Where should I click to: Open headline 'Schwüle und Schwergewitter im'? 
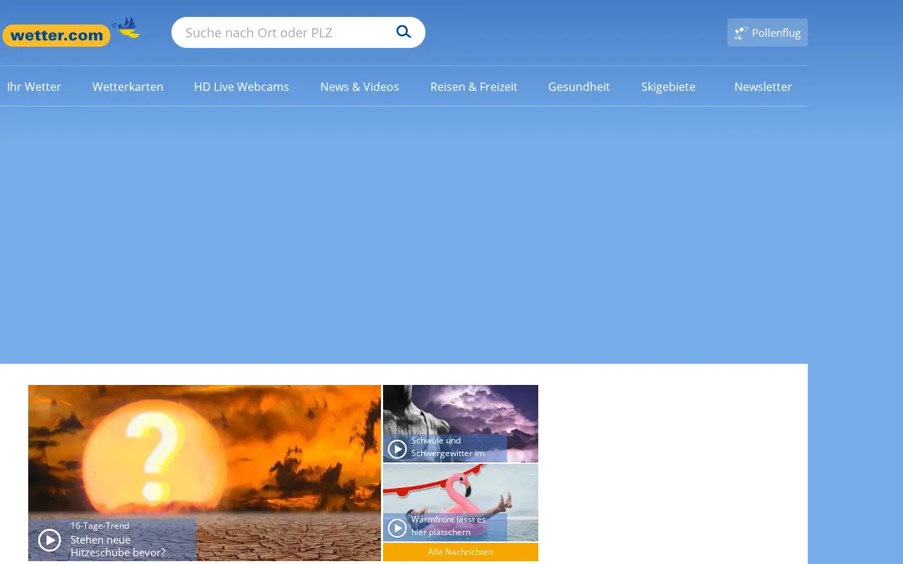click(448, 447)
